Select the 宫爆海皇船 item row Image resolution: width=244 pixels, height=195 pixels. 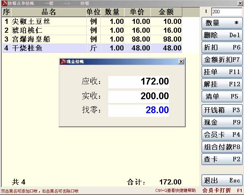(x=48, y=39)
